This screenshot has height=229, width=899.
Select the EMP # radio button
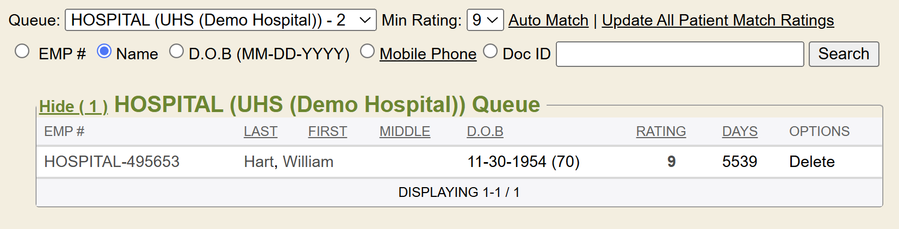(x=22, y=52)
